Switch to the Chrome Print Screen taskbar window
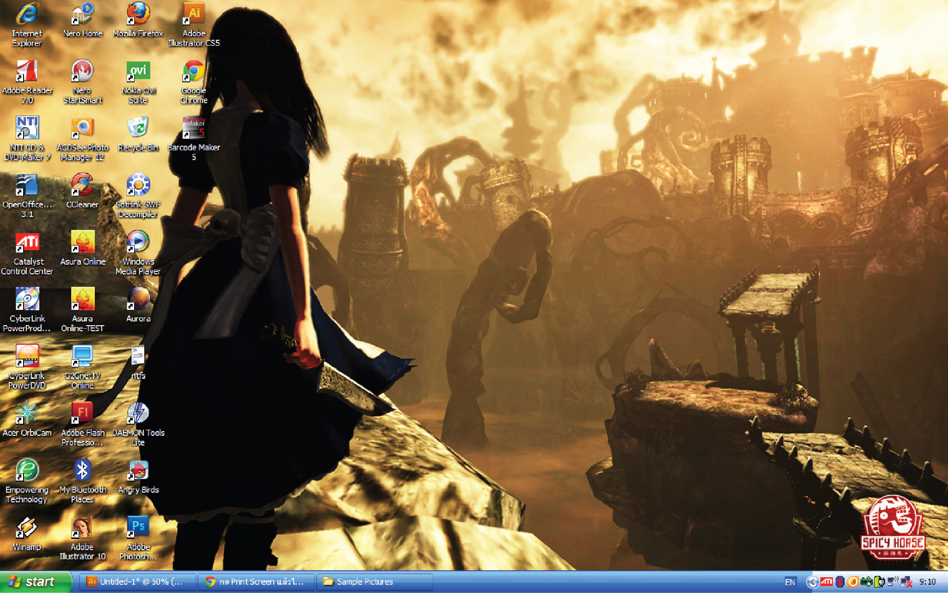 tap(256, 582)
